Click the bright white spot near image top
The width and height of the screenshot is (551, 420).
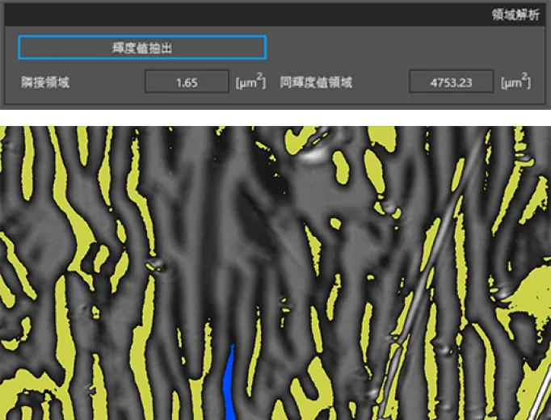pyautogui.click(x=314, y=154)
